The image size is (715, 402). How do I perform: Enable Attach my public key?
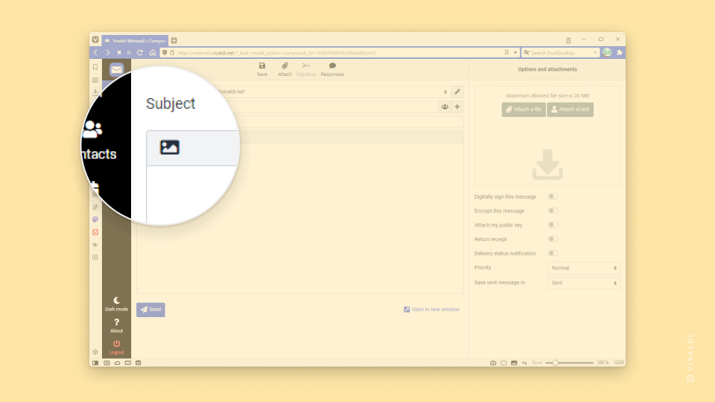(x=553, y=225)
